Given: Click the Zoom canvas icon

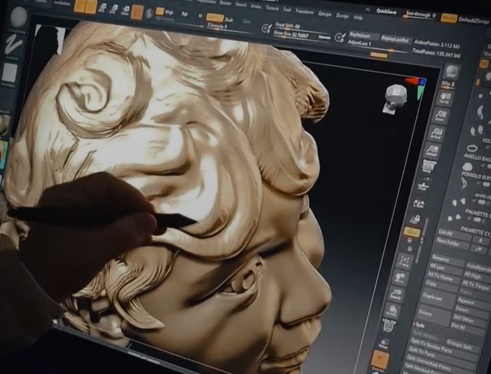Looking at the screenshot, I should (x=441, y=115).
